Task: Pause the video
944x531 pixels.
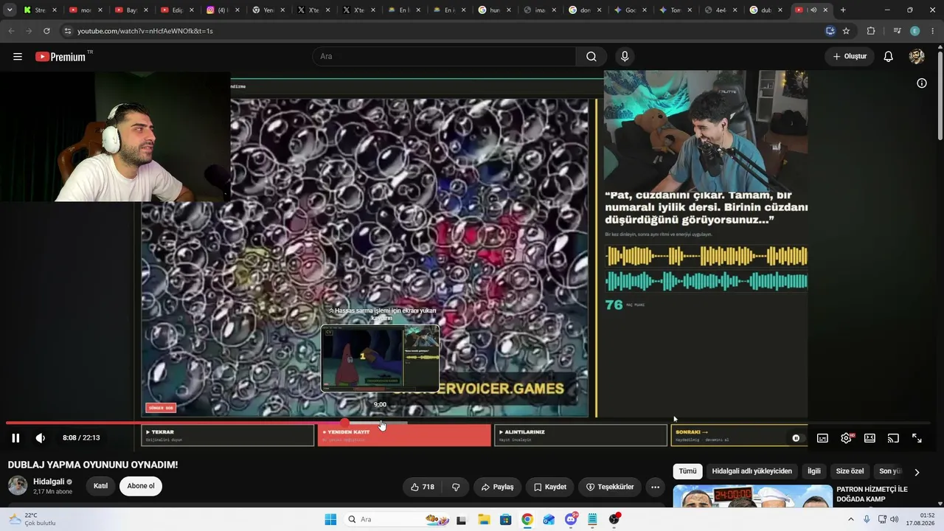Action: pyautogui.click(x=15, y=438)
